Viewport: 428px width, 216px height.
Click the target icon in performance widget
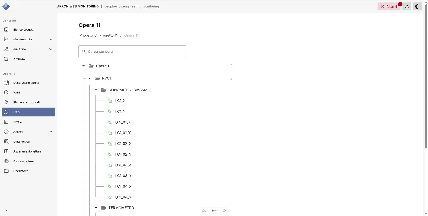[224, 211]
